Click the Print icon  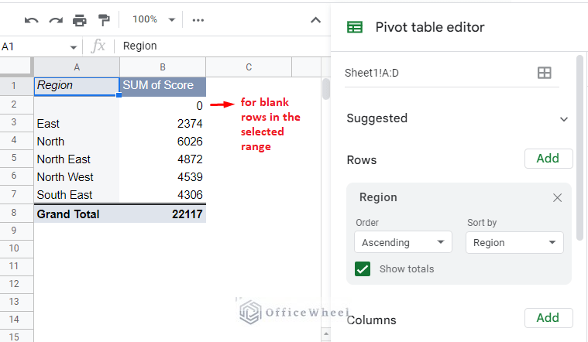pyautogui.click(x=79, y=19)
